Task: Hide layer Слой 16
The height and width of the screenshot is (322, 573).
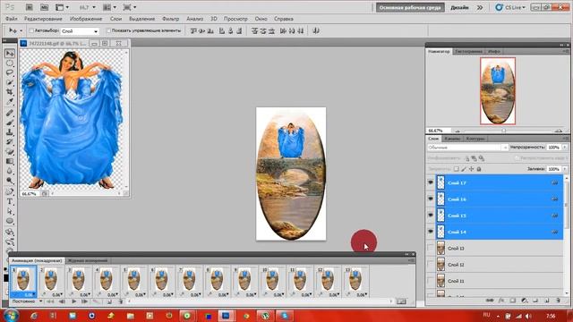Action: point(431,199)
